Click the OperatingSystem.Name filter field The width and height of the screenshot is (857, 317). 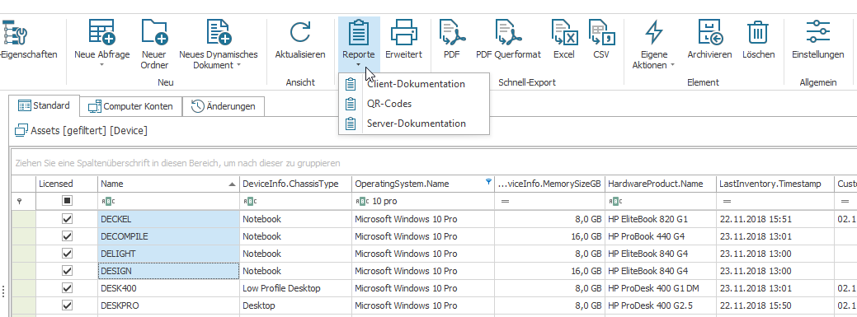tap(423, 202)
